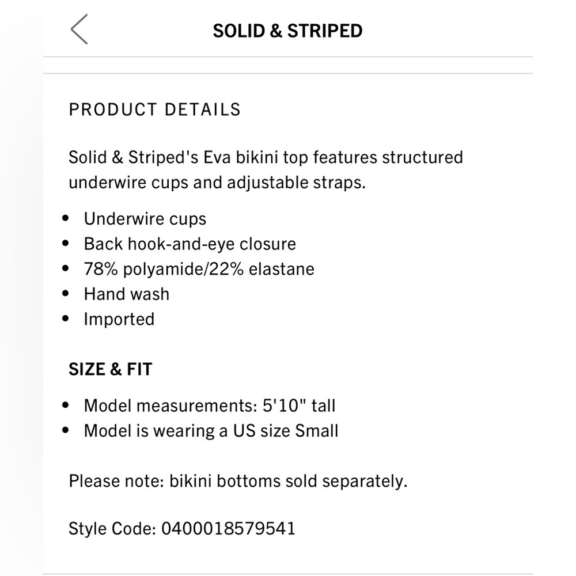Image resolution: width=576 pixels, height=576 pixels.
Task: Select the SIZE & FIT heading
Action: [x=110, y=369]
